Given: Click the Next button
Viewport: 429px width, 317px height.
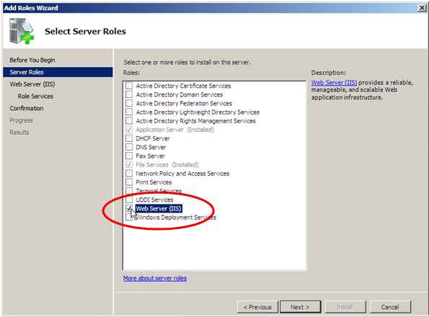Looking at the screenshot, I should click(301, 307).
